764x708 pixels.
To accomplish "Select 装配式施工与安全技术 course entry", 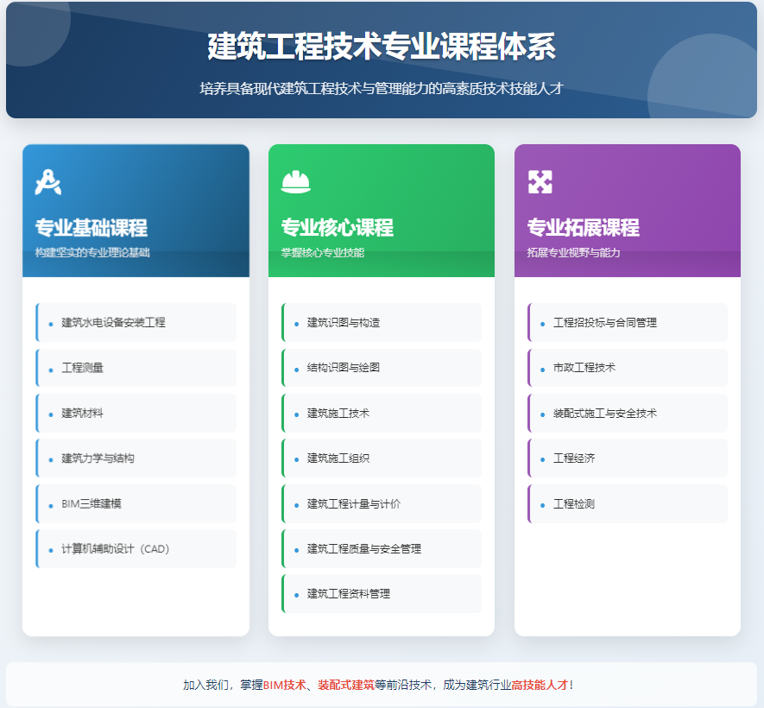I will pos(604,414).
